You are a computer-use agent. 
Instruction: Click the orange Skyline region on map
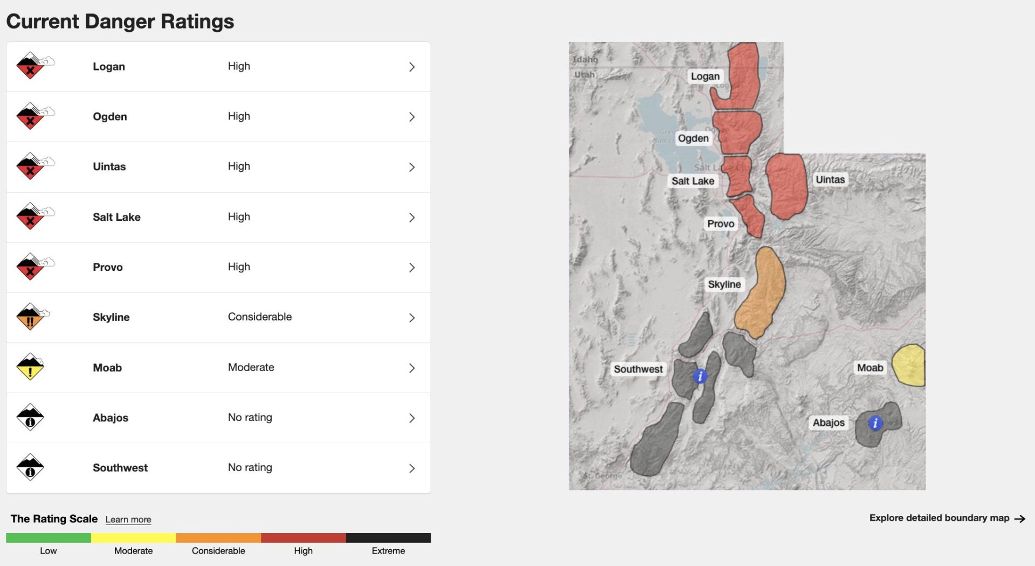761,294
